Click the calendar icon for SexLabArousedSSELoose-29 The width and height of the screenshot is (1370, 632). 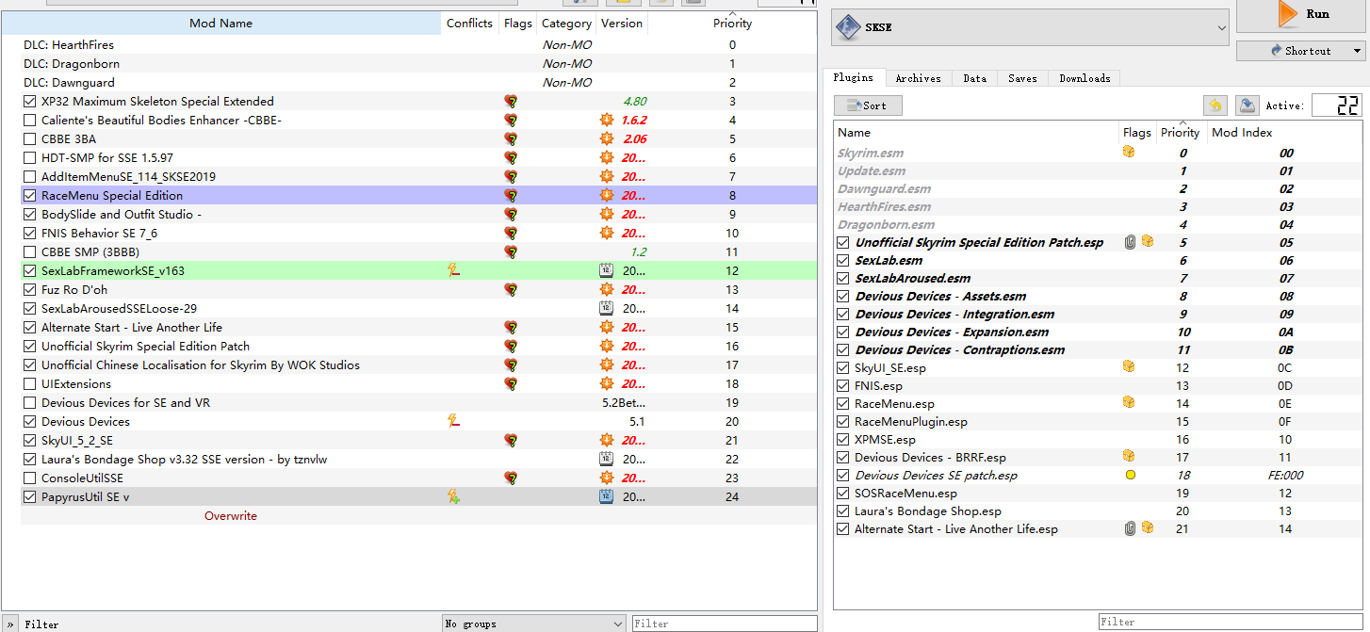tap(607, 309)
